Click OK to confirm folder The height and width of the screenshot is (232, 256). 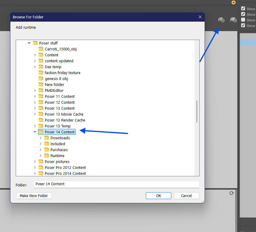pyautogui.click(x=159, y=196)
